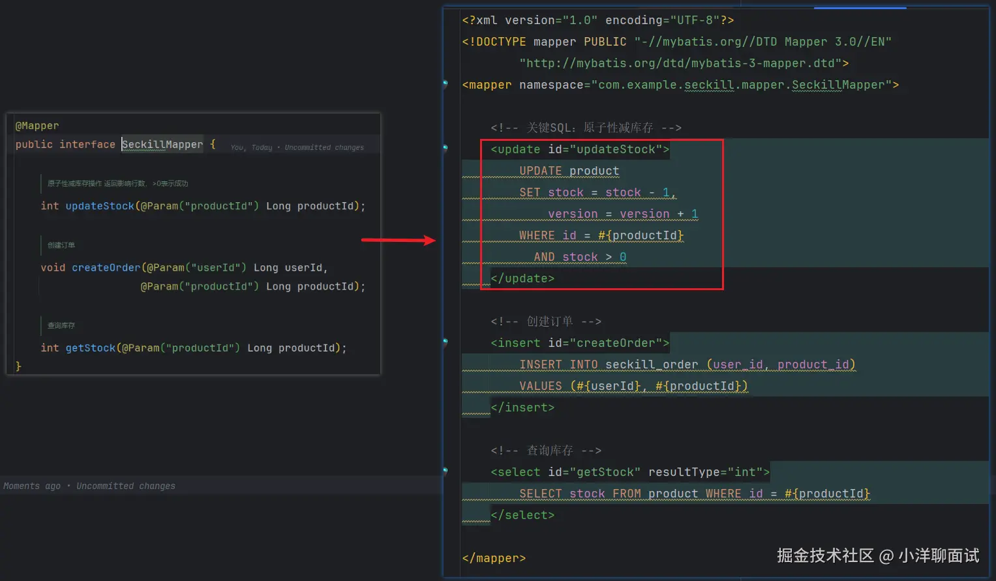996x581 pixels.
Task: Click createOrder method name in Java interface
Action: point(106,268)
